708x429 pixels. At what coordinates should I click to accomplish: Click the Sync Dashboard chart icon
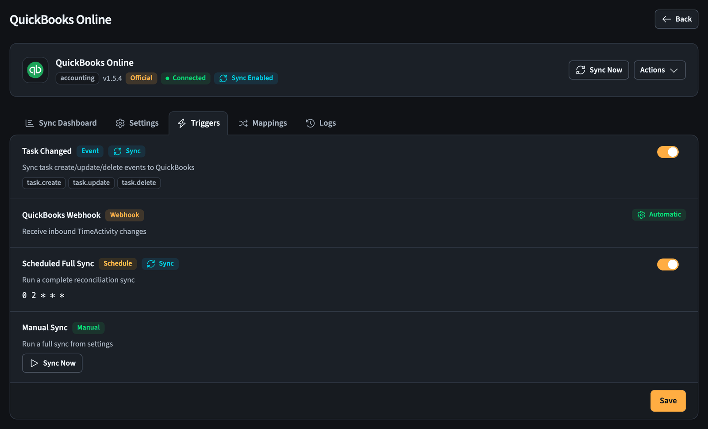pos(30,123)
